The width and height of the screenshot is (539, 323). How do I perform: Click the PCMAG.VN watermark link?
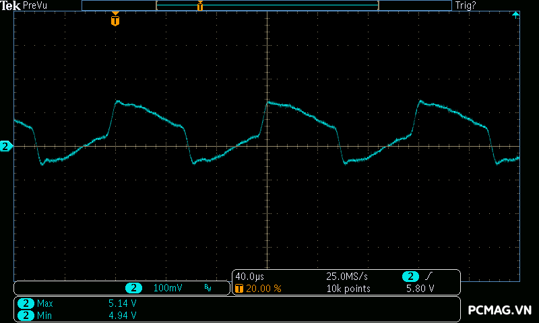(499, 310)
